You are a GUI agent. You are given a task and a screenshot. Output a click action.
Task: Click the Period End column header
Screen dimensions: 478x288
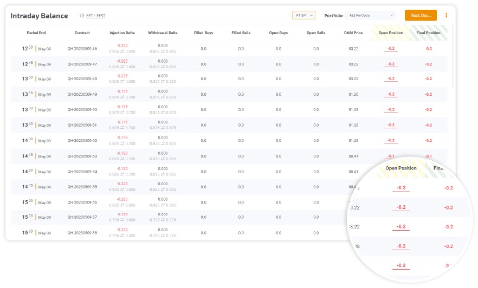tap(36, 33)
